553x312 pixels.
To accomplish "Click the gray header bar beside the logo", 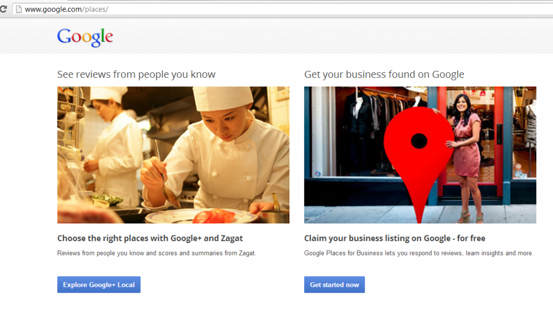I will click(324, 37).
